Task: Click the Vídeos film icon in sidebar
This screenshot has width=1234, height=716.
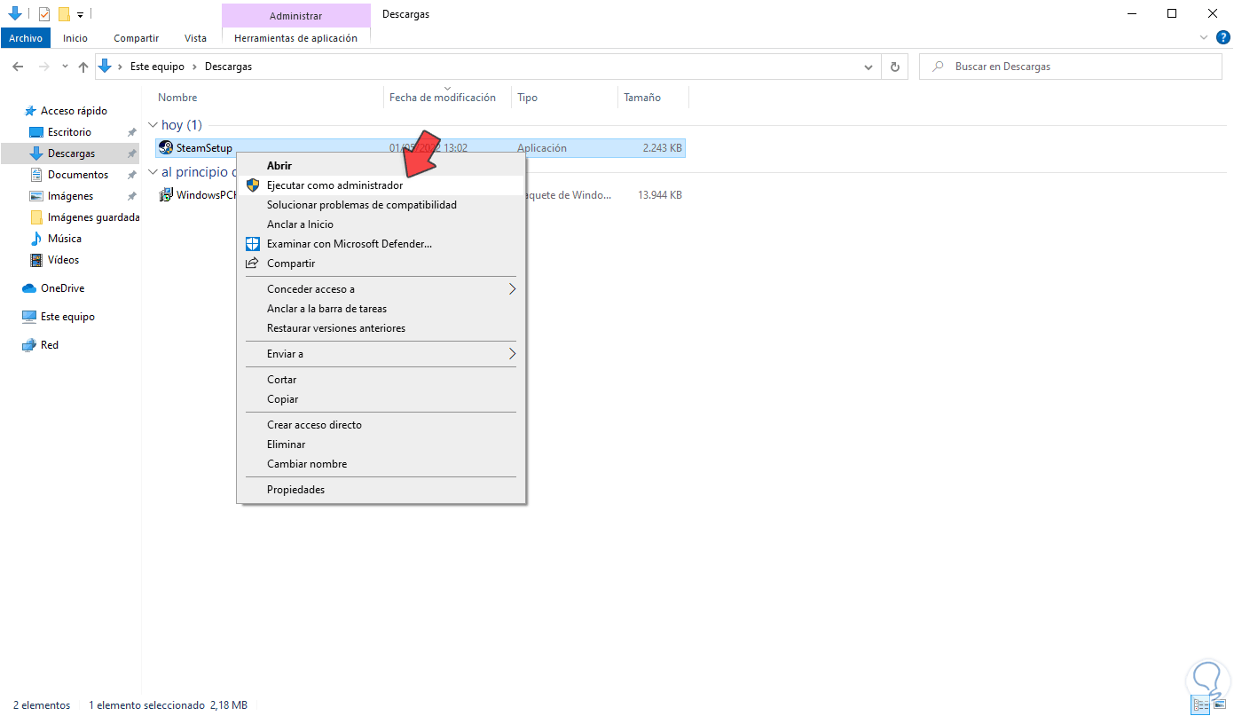Action: point(36,260)
